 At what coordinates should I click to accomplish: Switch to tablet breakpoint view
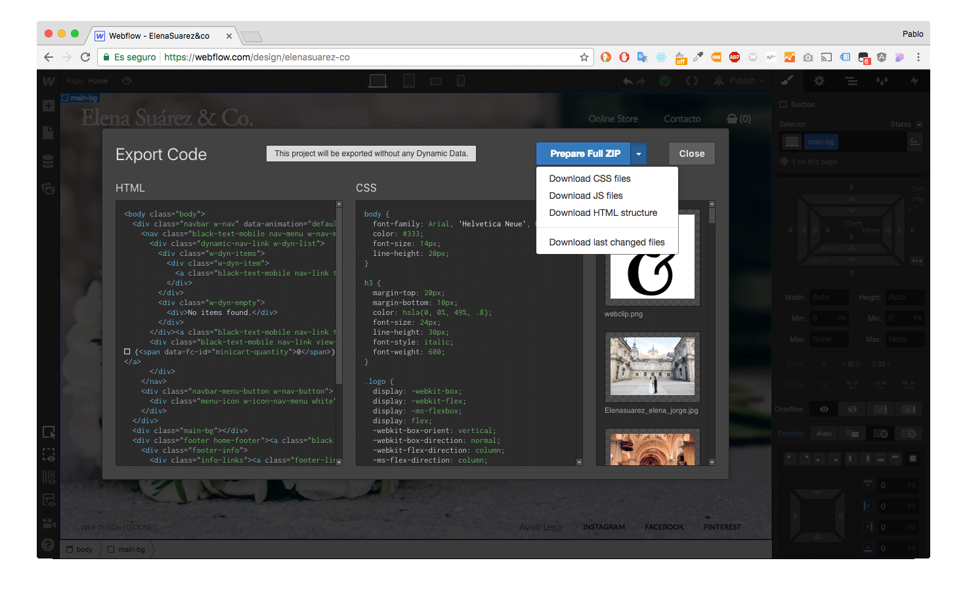click(408, 81)
